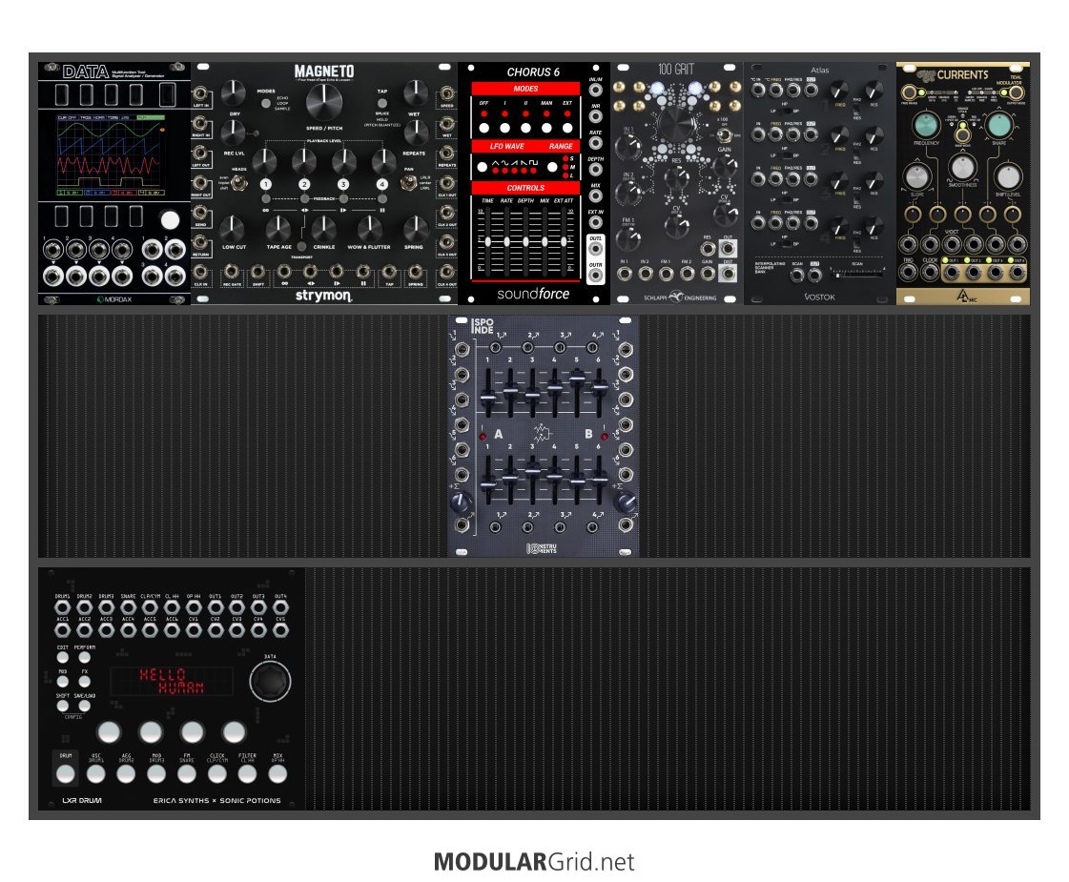Click the Mordax DATA oscilloscope screen

point(111,155)
